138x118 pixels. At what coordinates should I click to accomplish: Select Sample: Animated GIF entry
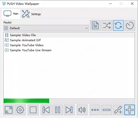[69, 40]
